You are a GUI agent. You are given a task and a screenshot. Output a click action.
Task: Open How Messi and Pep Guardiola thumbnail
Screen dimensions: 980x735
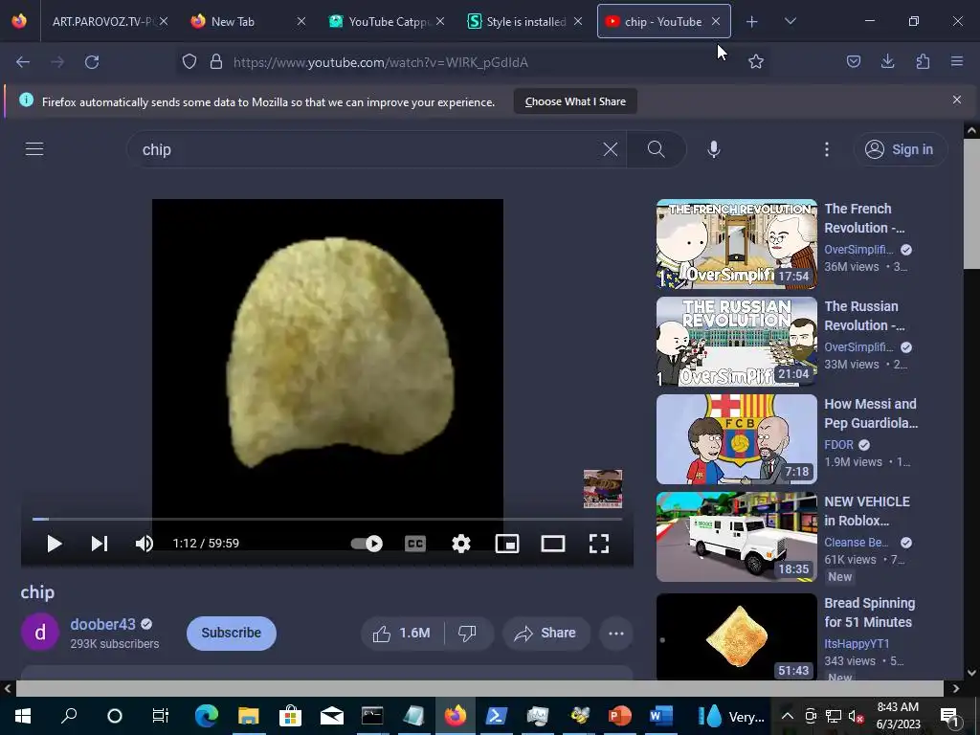pyautogui.click(x=737, y=439)
